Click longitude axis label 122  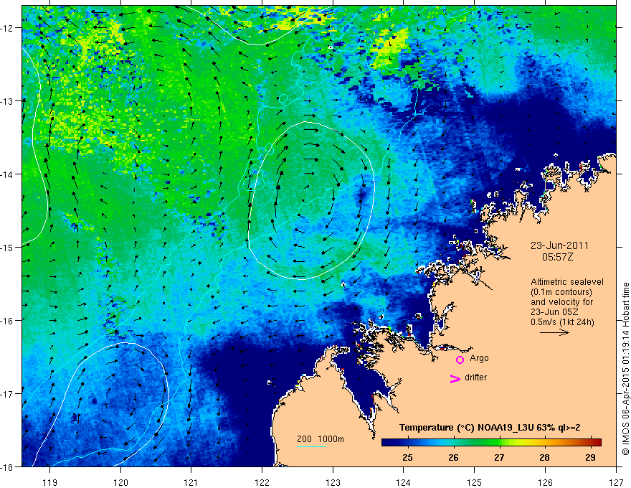(262, 482)
